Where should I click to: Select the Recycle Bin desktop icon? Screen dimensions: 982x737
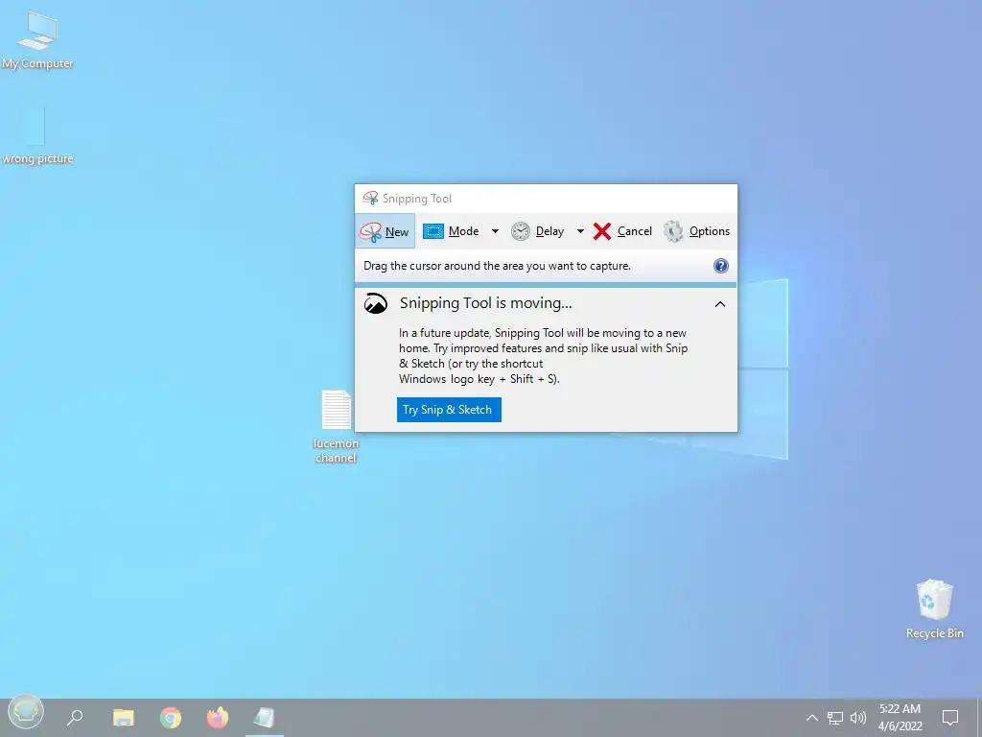934,609
